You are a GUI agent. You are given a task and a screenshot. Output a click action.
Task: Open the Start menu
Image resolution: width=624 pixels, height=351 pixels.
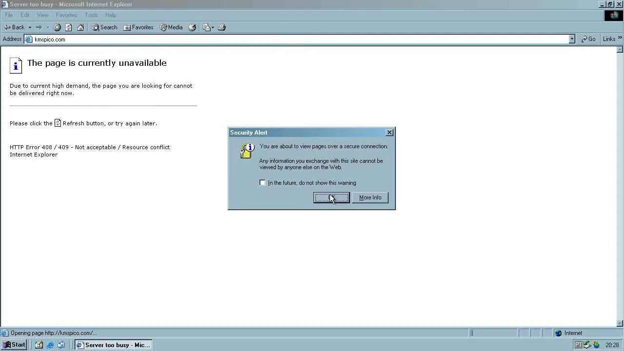coord(14,345)
